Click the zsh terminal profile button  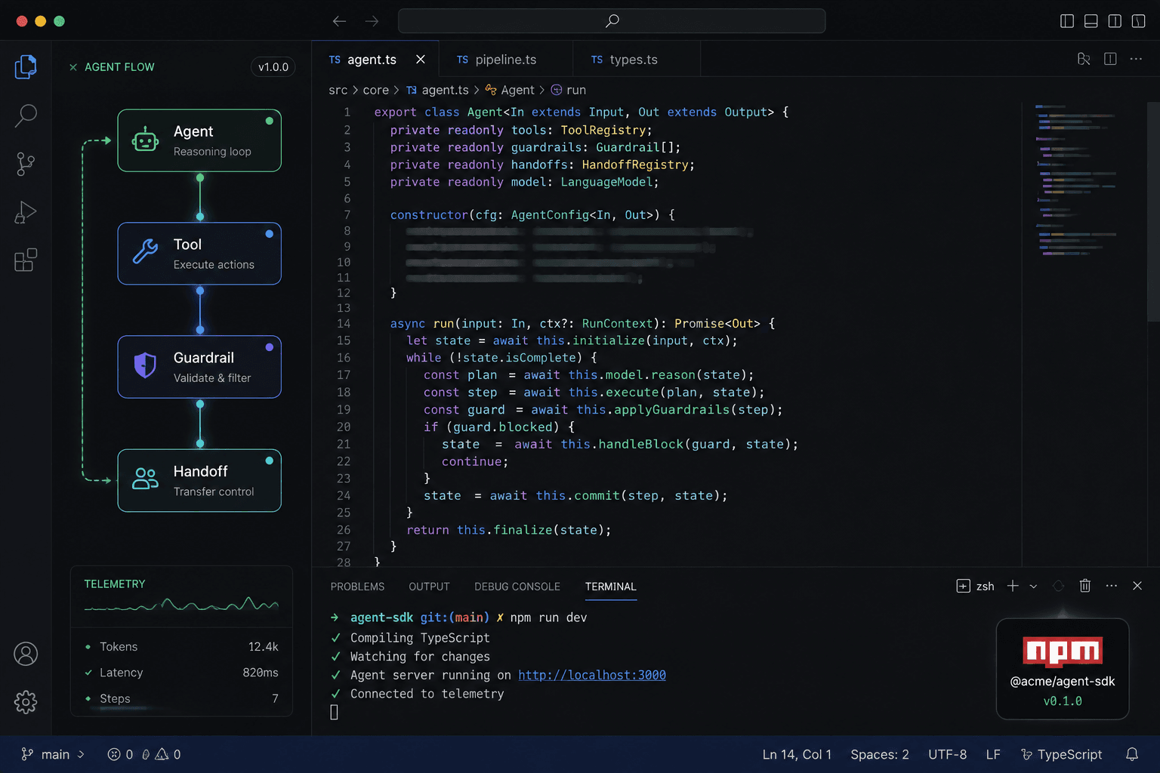coord(975,587)
